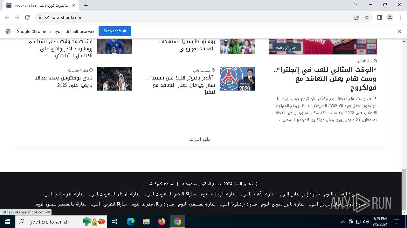Click Set as default button
Viewport: 407px width, 228px height.
115,31
